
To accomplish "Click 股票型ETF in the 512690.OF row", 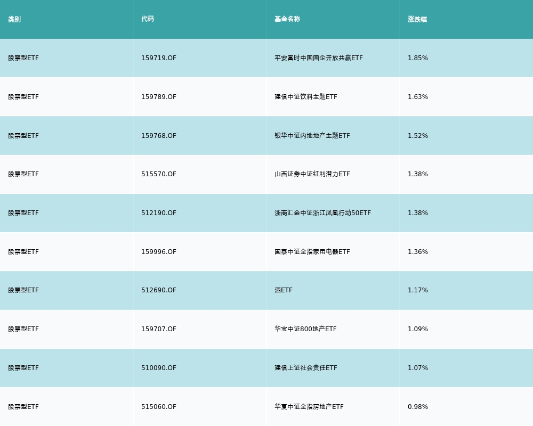I will point(23,290).
